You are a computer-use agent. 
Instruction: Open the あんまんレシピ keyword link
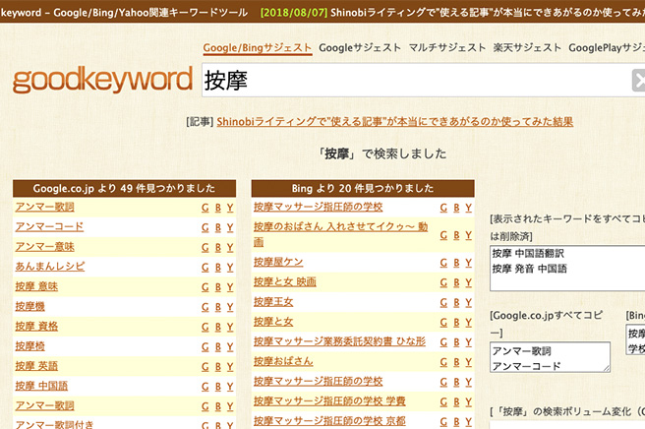click(50, 267)
